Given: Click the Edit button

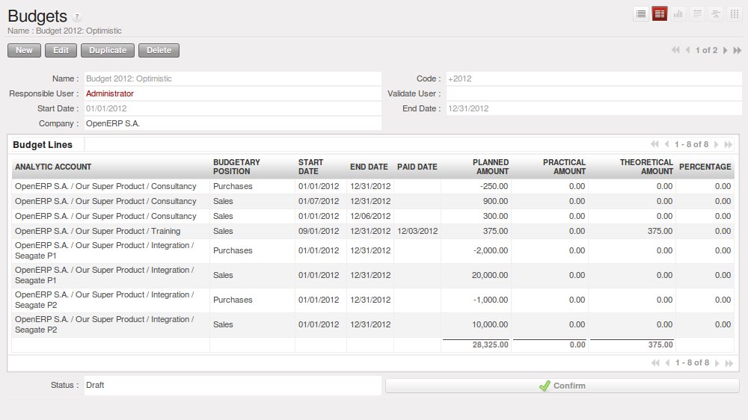Looking at the screenshot, I should 61,51.
